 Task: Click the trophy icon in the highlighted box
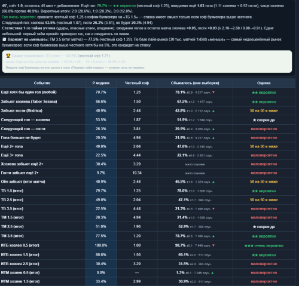(x=8, y=56)
